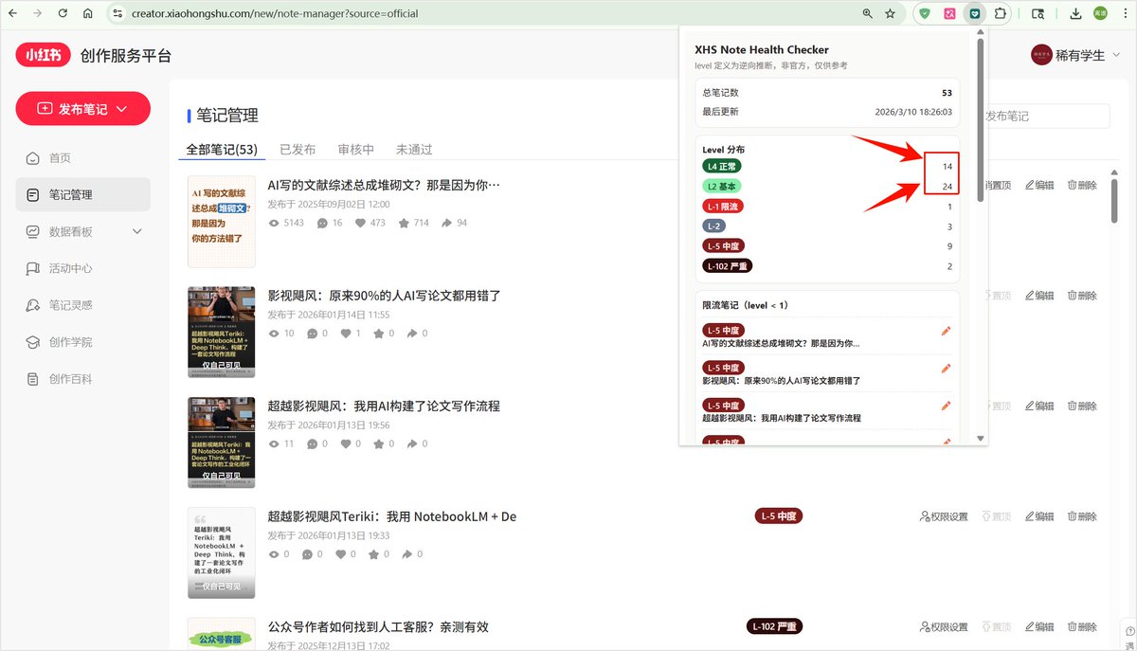Open the 发布笔记 button dropdown arrow
The width and height of the screenshot is (1137, 651).
(121, 109)
